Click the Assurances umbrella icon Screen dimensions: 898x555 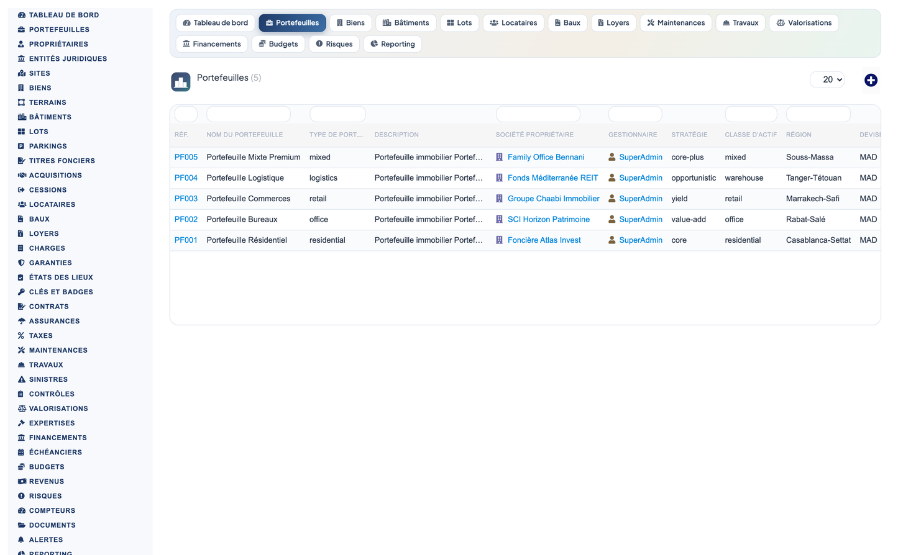[22, 321]
